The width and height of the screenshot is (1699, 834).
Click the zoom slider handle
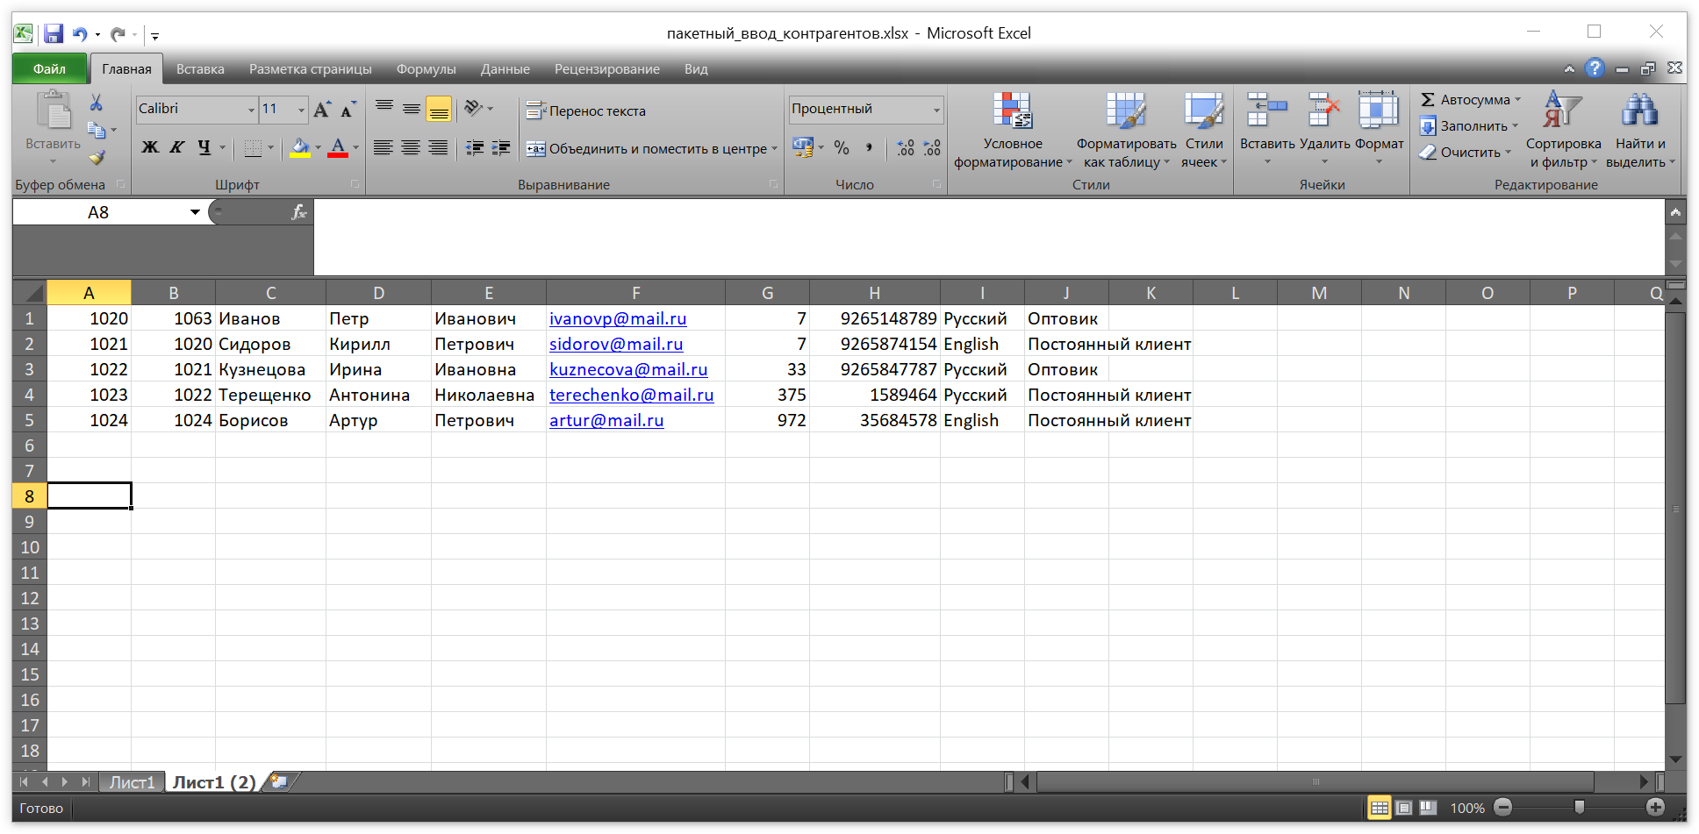point(1580,807)
